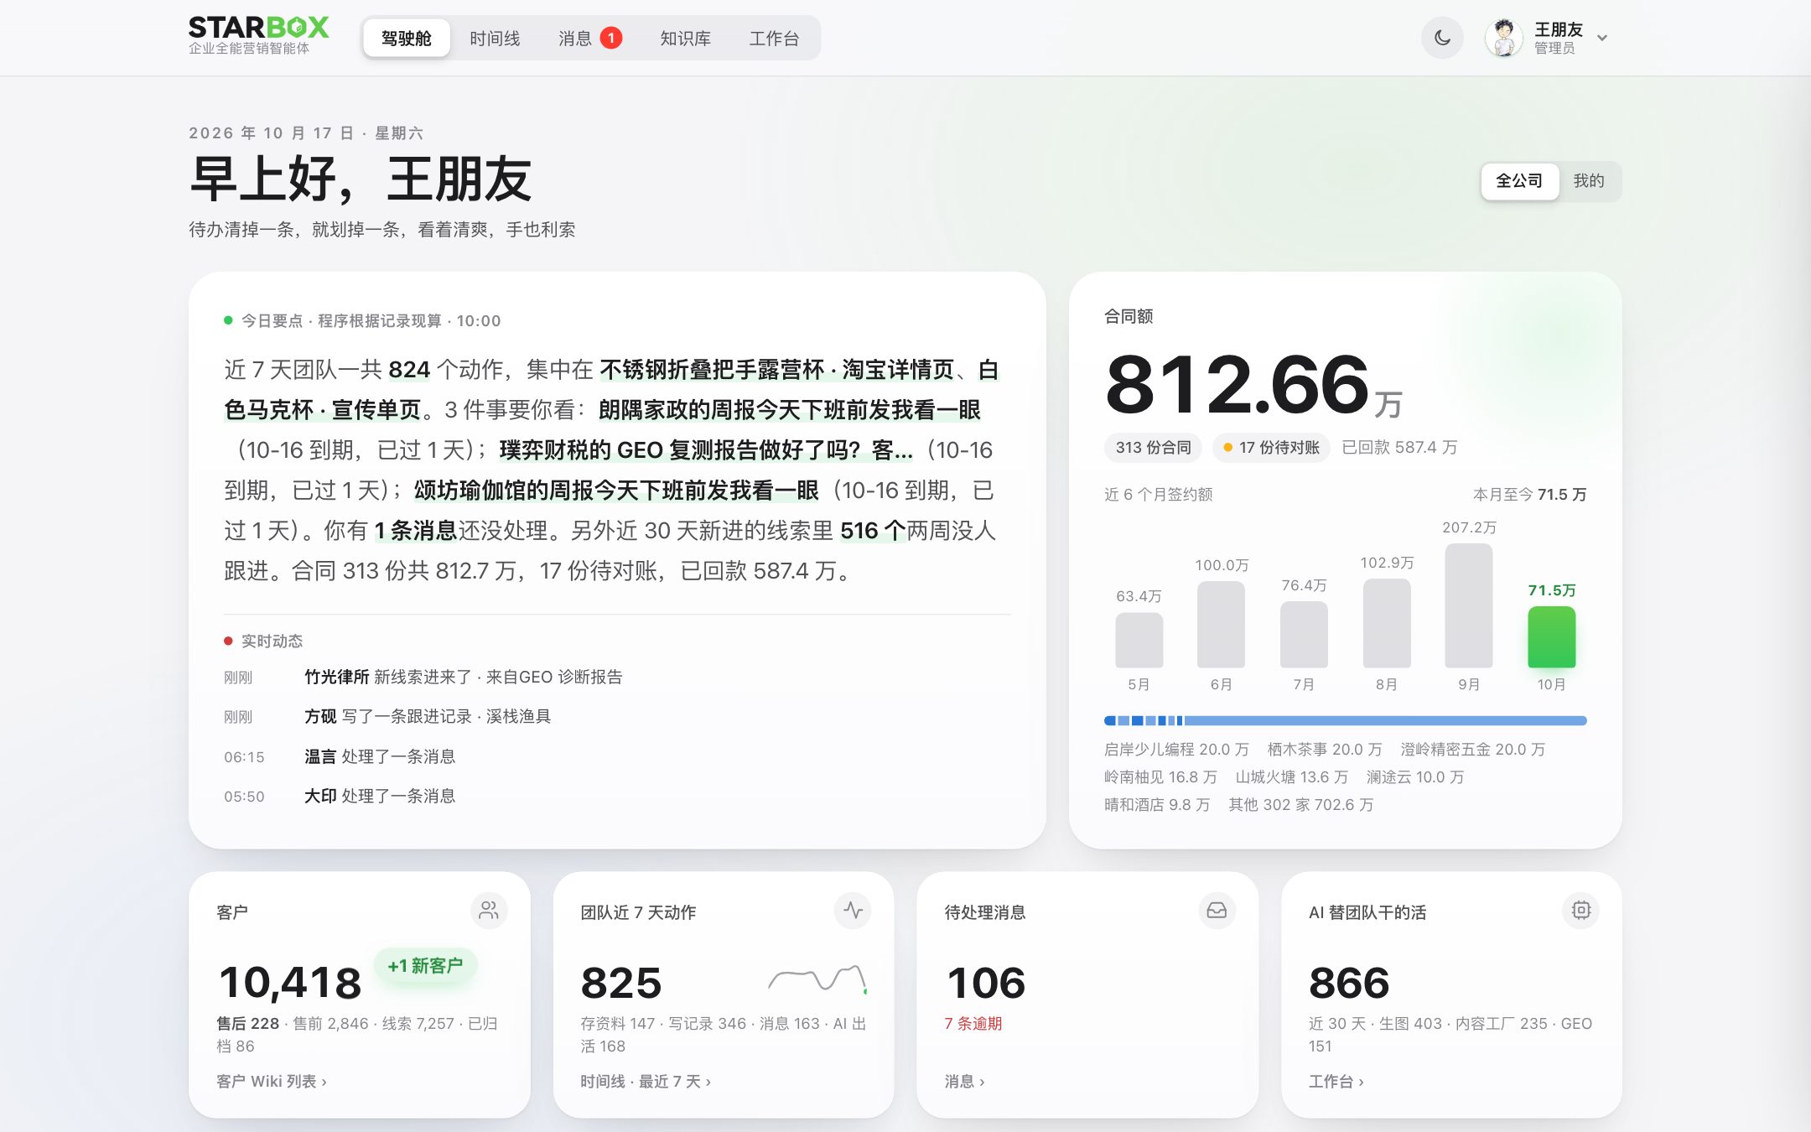Open the 王朋友 avatar picture
Screen dimensions: 1811x1132
click(1504, 38)
